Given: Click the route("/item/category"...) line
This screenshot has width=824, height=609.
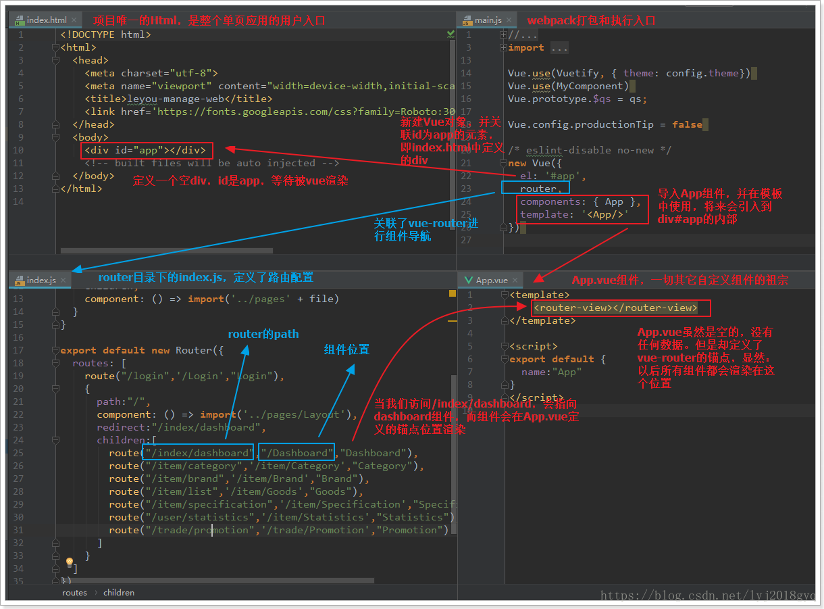Looking at the screenshot, I should coord(266,466).
